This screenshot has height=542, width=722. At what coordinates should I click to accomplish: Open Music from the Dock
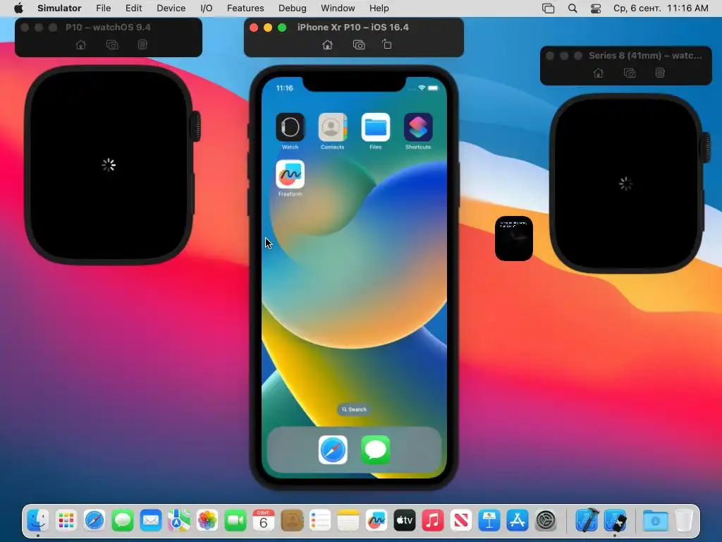(x=433, y=521)
